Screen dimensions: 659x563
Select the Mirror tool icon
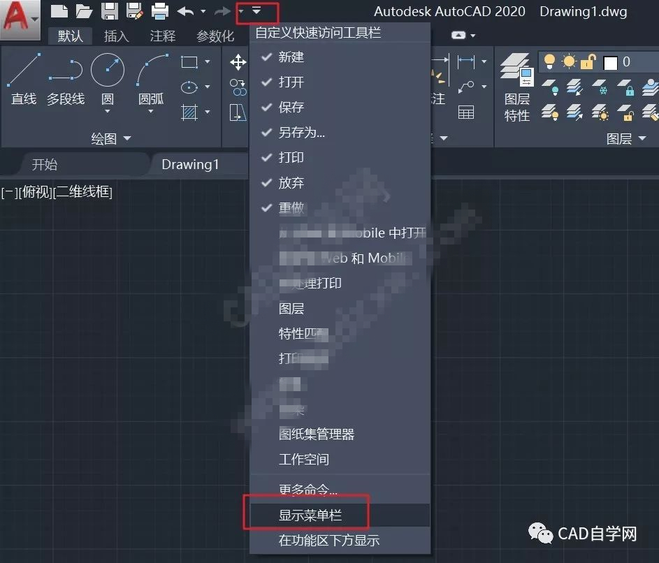pos(238,112)
